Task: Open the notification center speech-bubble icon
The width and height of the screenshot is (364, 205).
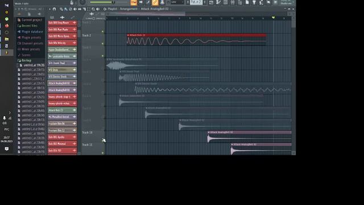Action: (x=7, y=149)
